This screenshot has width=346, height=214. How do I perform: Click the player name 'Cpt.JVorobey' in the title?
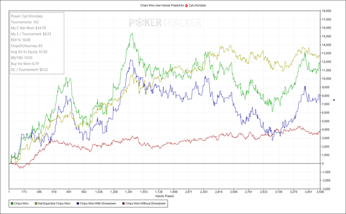click(x=197, y=5)
